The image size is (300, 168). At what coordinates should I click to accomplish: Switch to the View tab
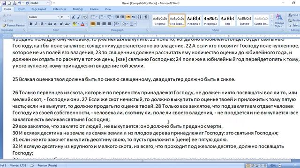tap(108, 9)
